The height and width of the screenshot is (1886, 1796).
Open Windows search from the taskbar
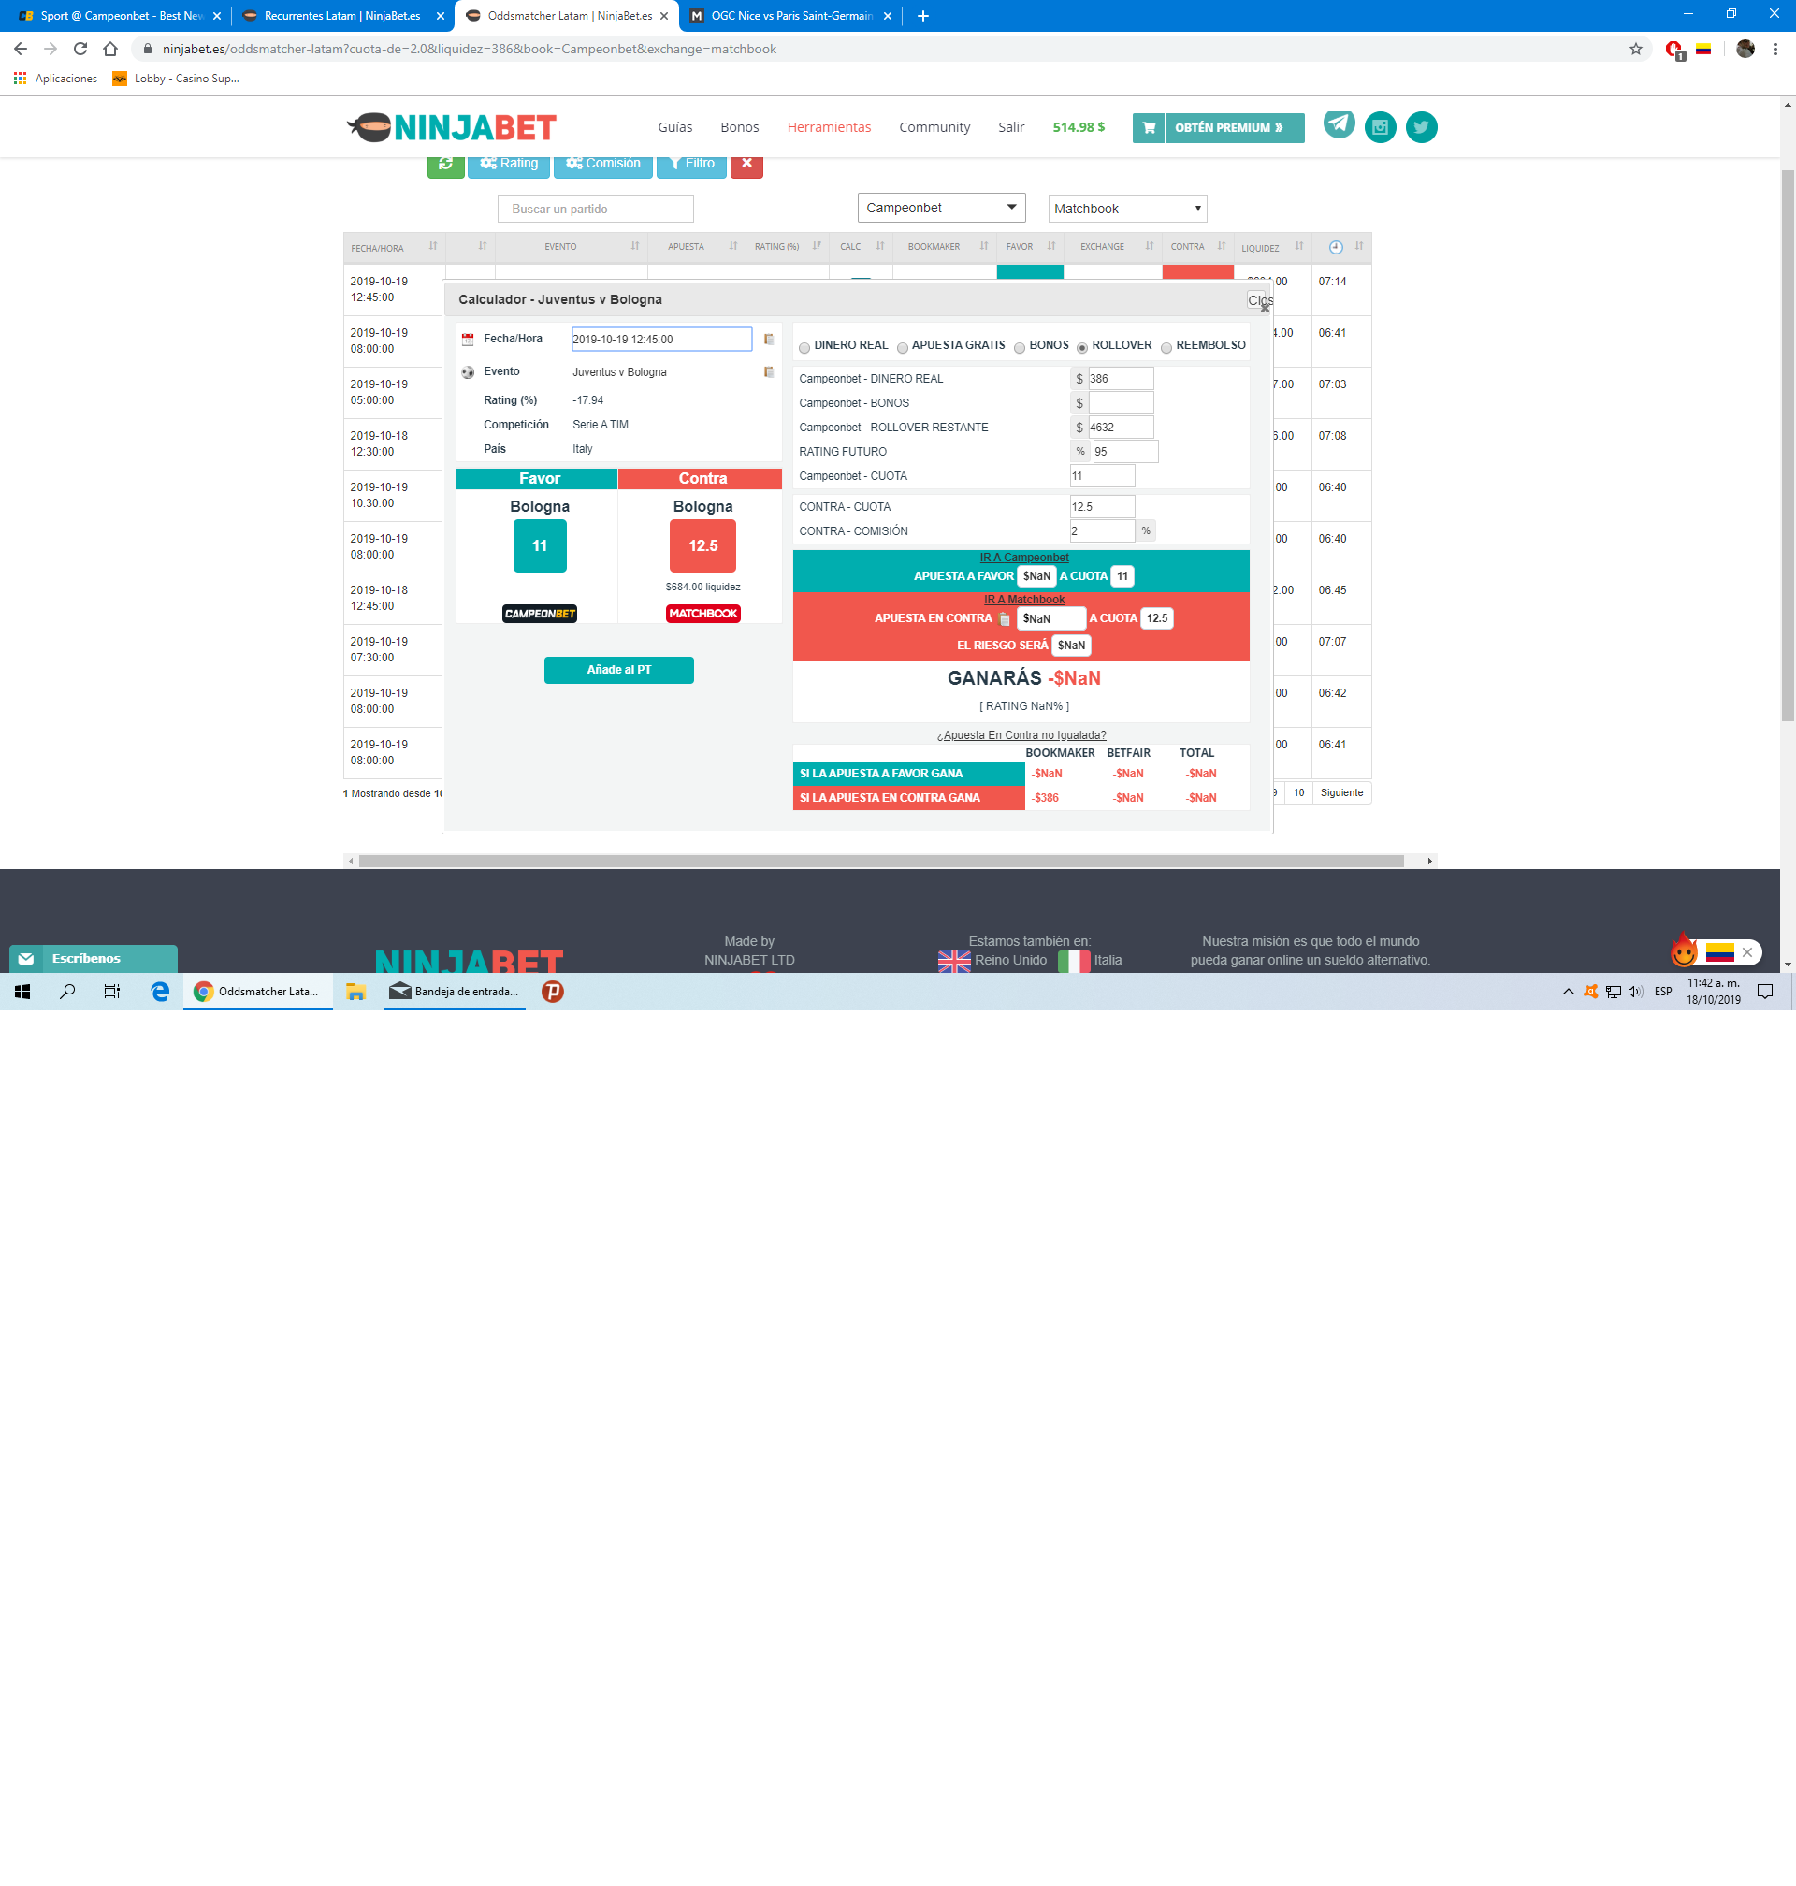click(x=67, y=992)
